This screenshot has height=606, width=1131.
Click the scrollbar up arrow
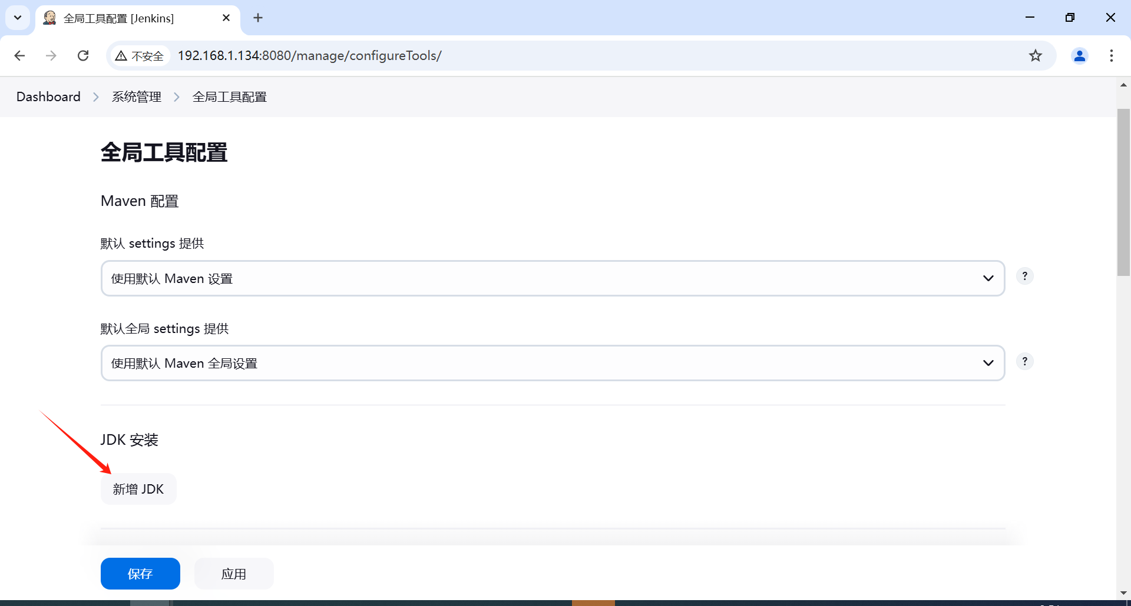(x=1123, y=85)
